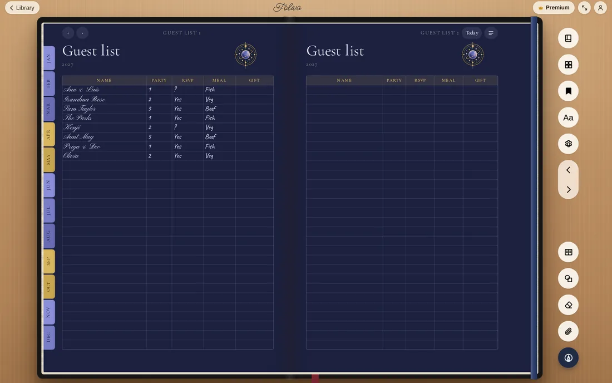Screen dimensions: 612x383
Task: Switch to the AUG month tab
Action: (x=49, y=236)
